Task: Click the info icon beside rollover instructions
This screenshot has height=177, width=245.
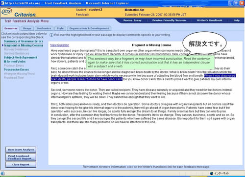Action: coord(51,35)
